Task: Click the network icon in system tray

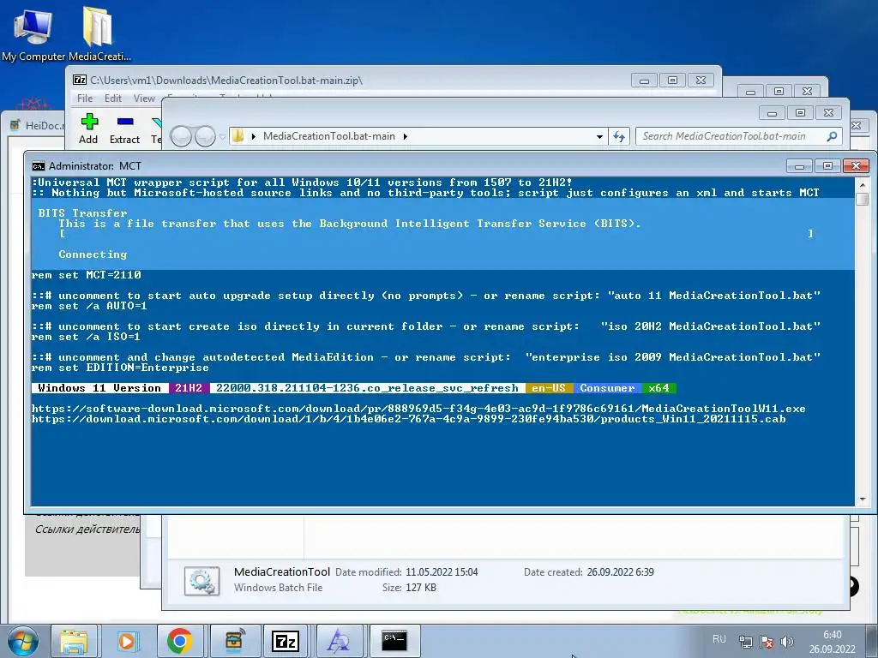Action: 745,642
